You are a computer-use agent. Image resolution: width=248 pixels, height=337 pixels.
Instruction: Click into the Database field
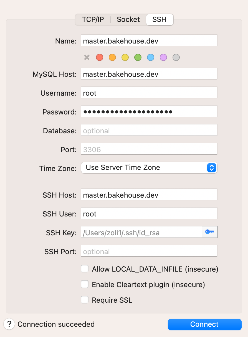pyautogui.click(x=149, y=131)
